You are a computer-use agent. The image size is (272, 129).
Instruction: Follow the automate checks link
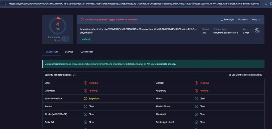[166, 64]
